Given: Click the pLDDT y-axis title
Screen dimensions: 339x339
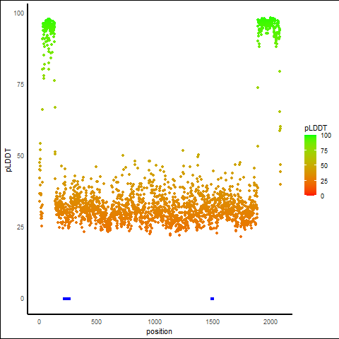Looking at the screenshot, I should coord(8,160).
